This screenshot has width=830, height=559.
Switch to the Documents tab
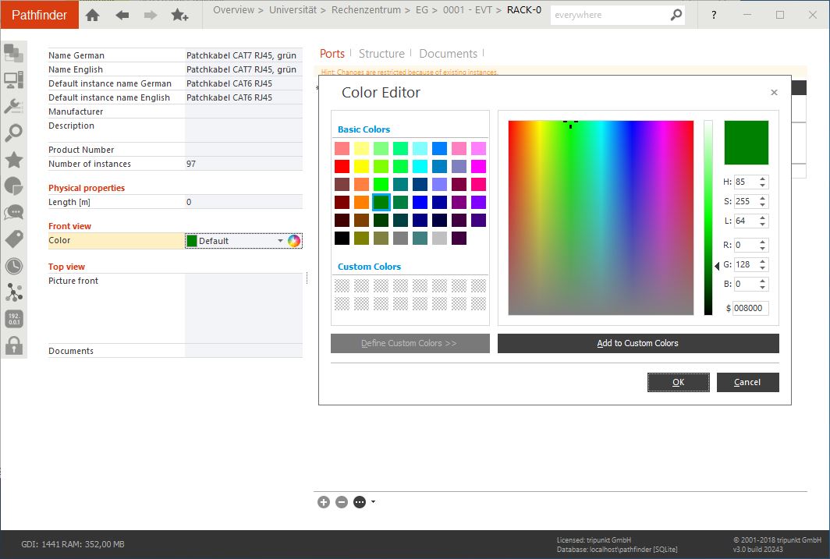[x=448, y=54]
